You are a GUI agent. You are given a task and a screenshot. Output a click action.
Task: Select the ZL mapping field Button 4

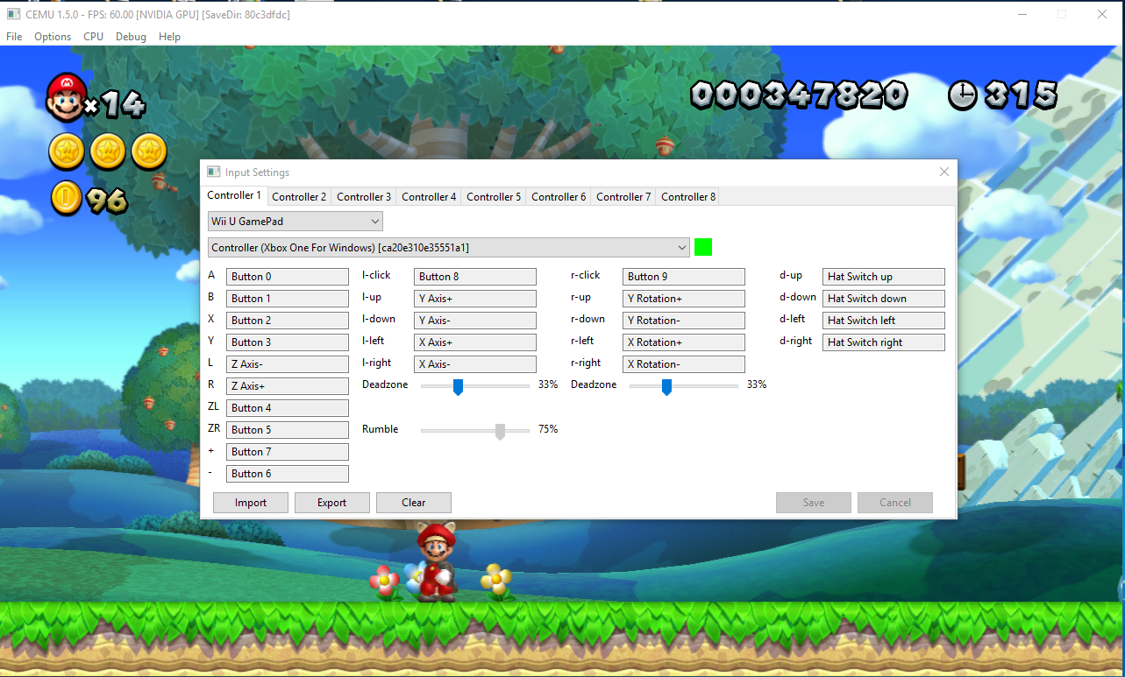tap(288, 408)
